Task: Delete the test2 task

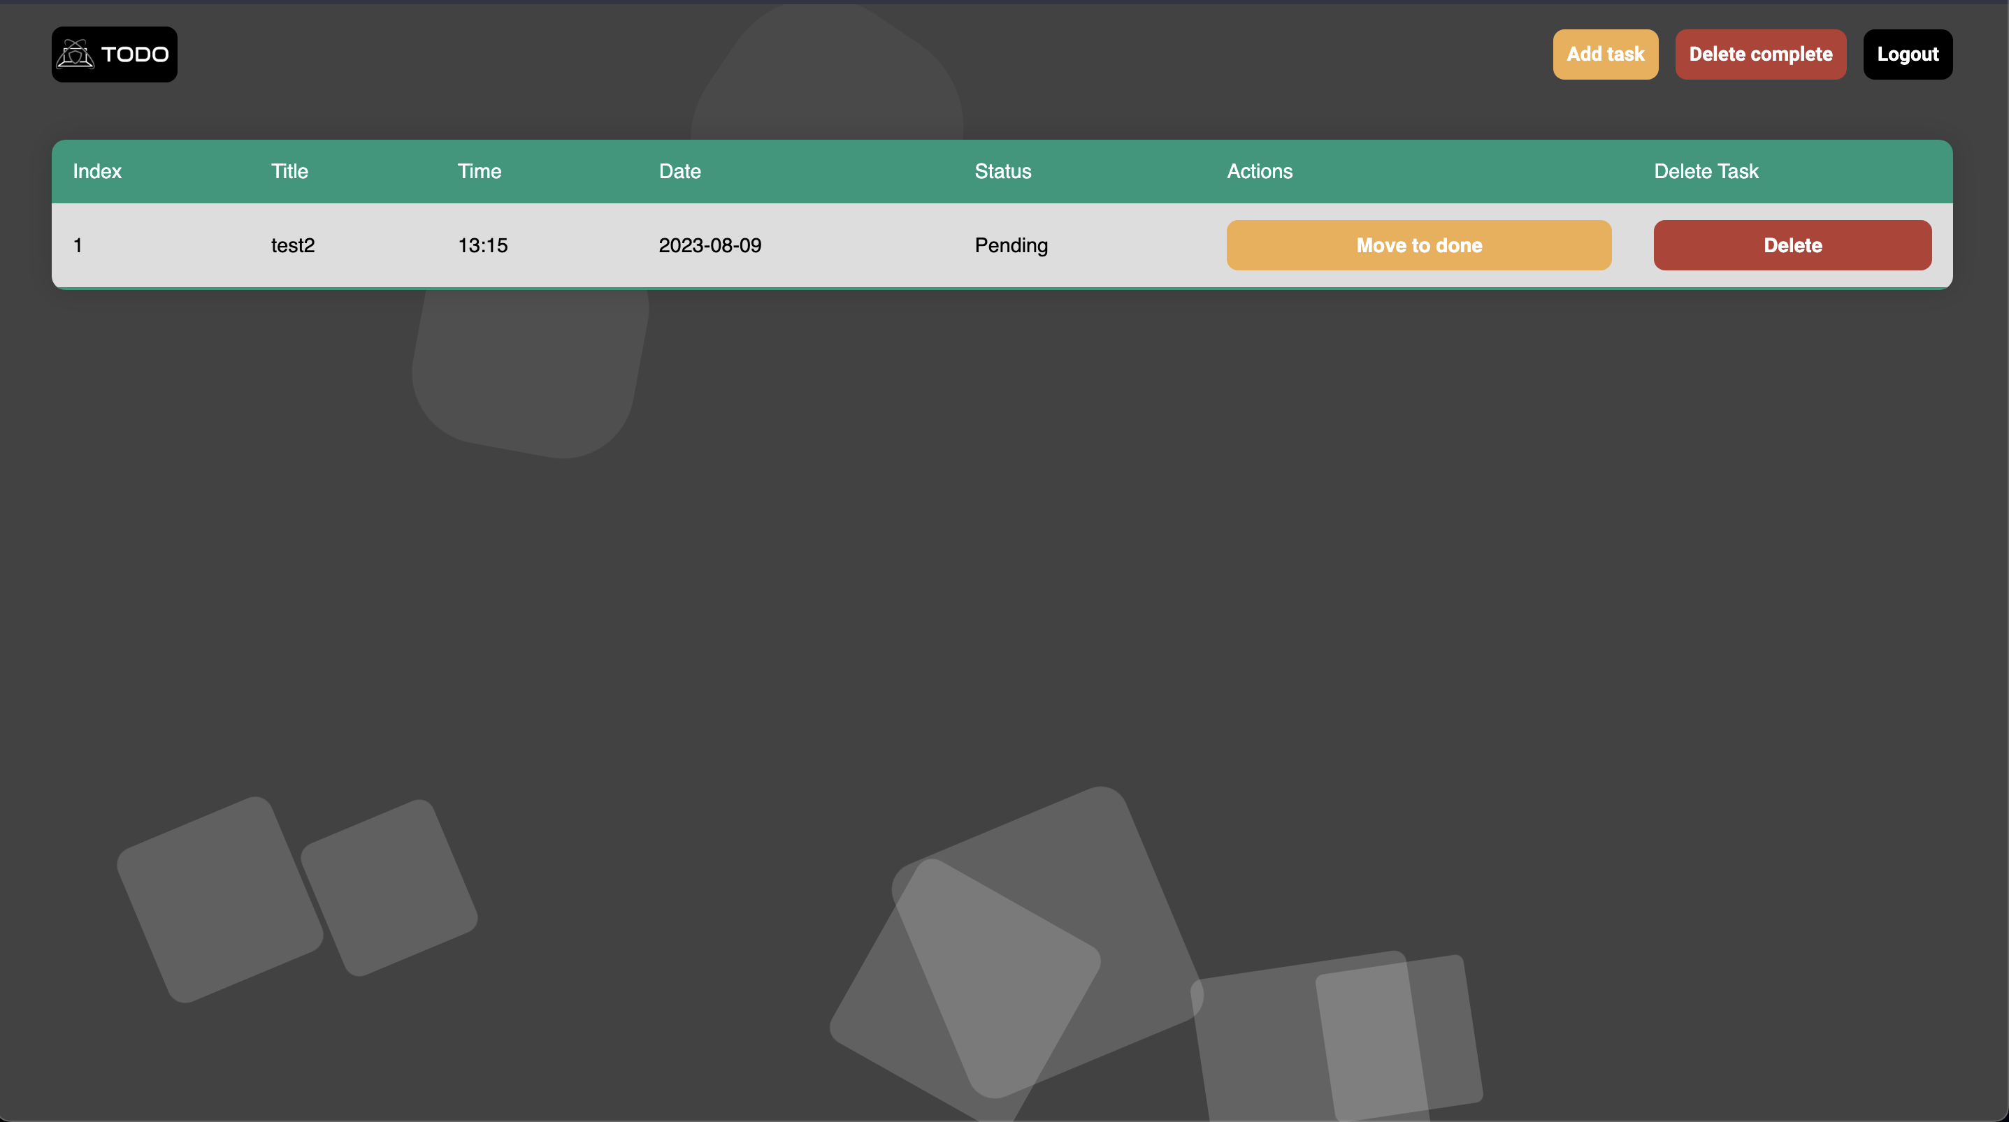Action: point(1792,245)
